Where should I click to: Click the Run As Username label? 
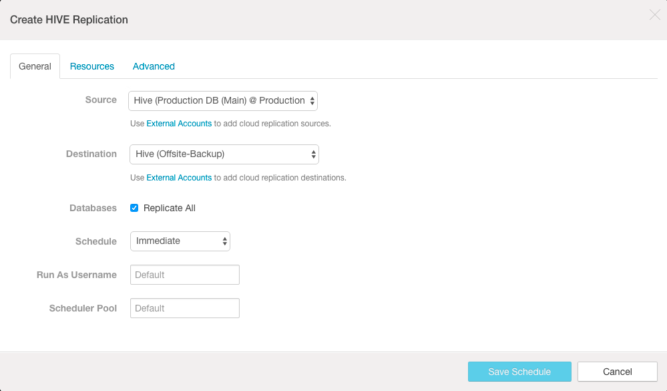(x=77, y=275)
